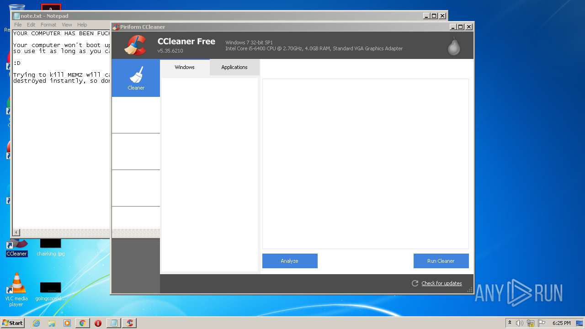Image resolution: width=585 pixels, height=329 pixels.
Task: Select the goingconsid... desktop file
Action: (50, 291)
